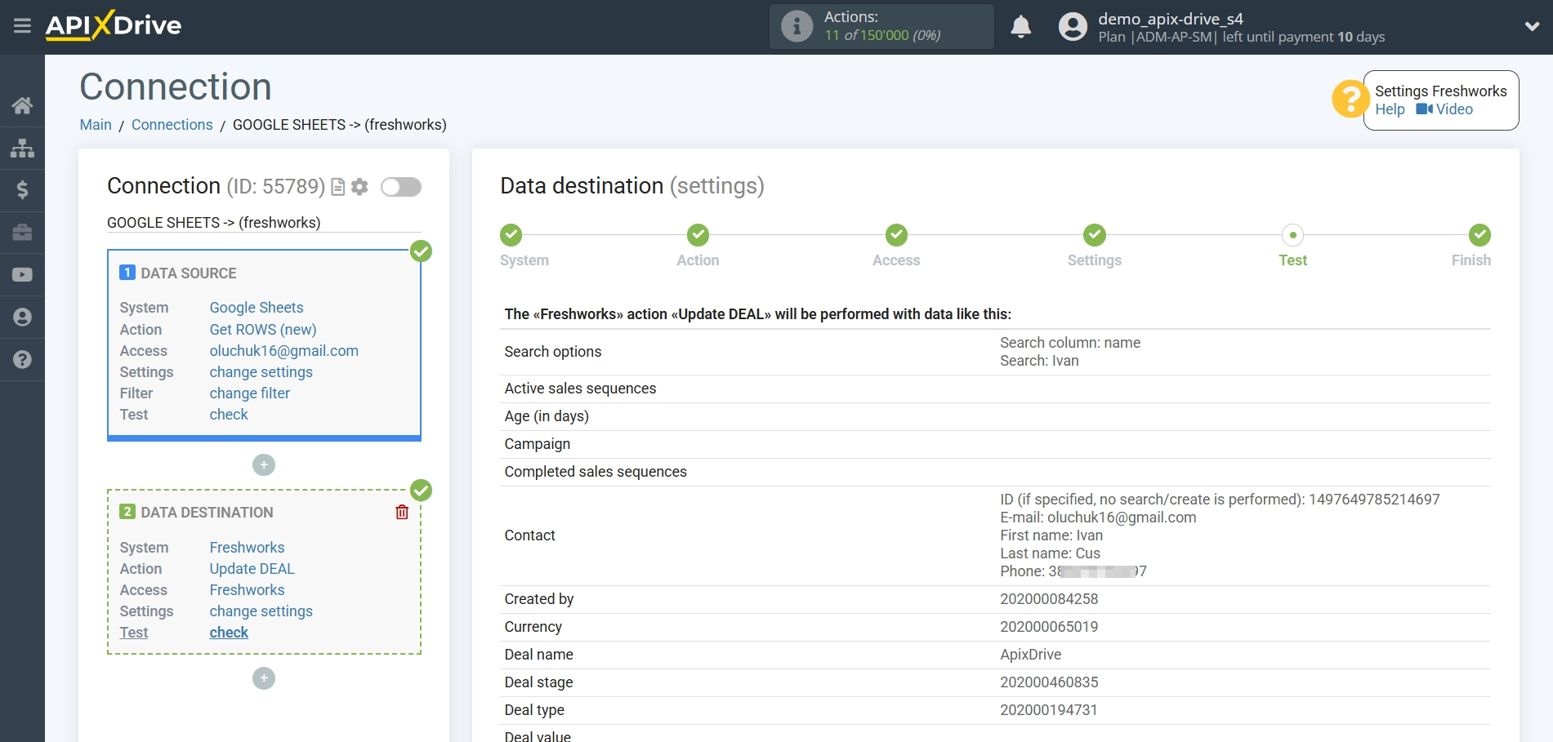The width and height of the screenshot is (1553, 742).
Task: Click the ApiX-Drive logo
Action: tap(114, 25)
